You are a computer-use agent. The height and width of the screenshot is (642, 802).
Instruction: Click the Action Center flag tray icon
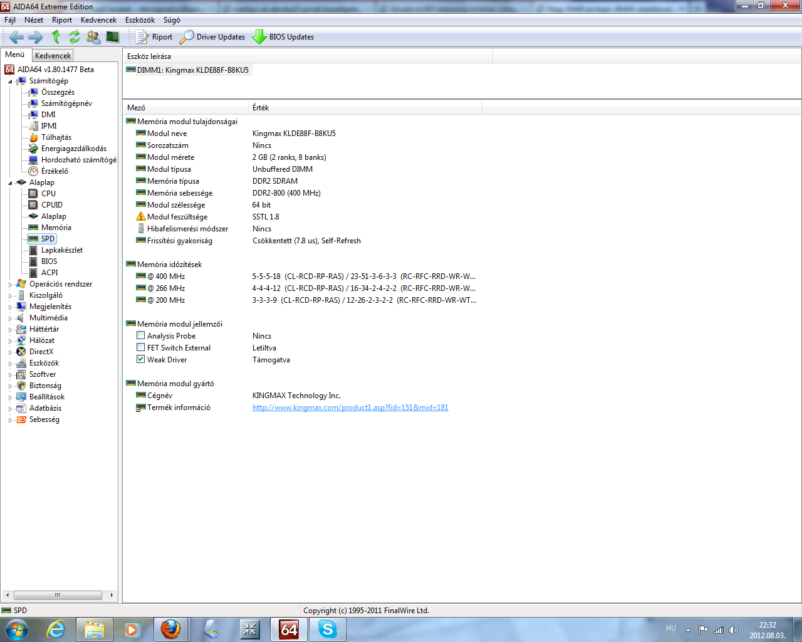coord(704,630)
